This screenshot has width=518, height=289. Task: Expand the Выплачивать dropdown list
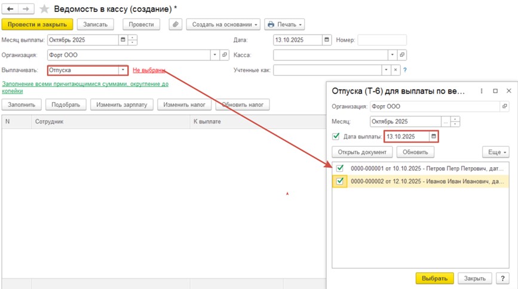(x=123, y=70)
